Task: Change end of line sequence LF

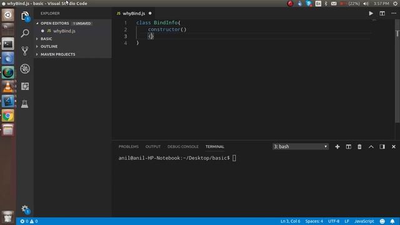Action: (347, 221)
